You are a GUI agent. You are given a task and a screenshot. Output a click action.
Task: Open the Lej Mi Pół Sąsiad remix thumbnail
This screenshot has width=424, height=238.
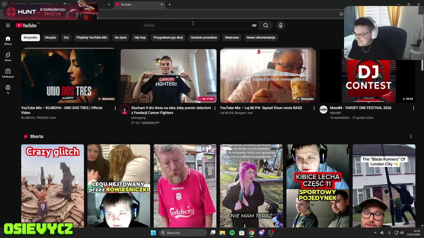[268, 76]
